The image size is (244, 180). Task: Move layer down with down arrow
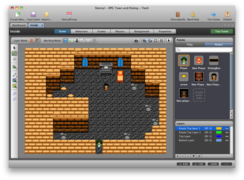pyautogui.click(x=194, y=156)
